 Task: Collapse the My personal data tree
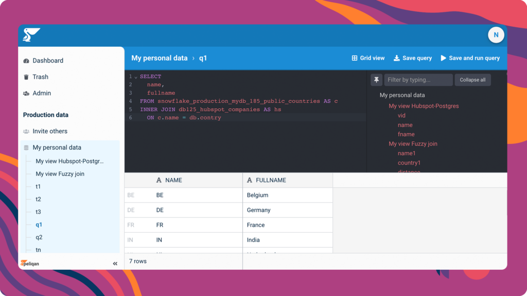tap(57, 148)
